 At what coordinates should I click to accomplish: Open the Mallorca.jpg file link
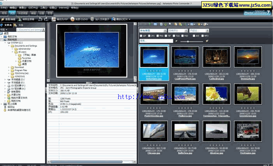[185, 116]
